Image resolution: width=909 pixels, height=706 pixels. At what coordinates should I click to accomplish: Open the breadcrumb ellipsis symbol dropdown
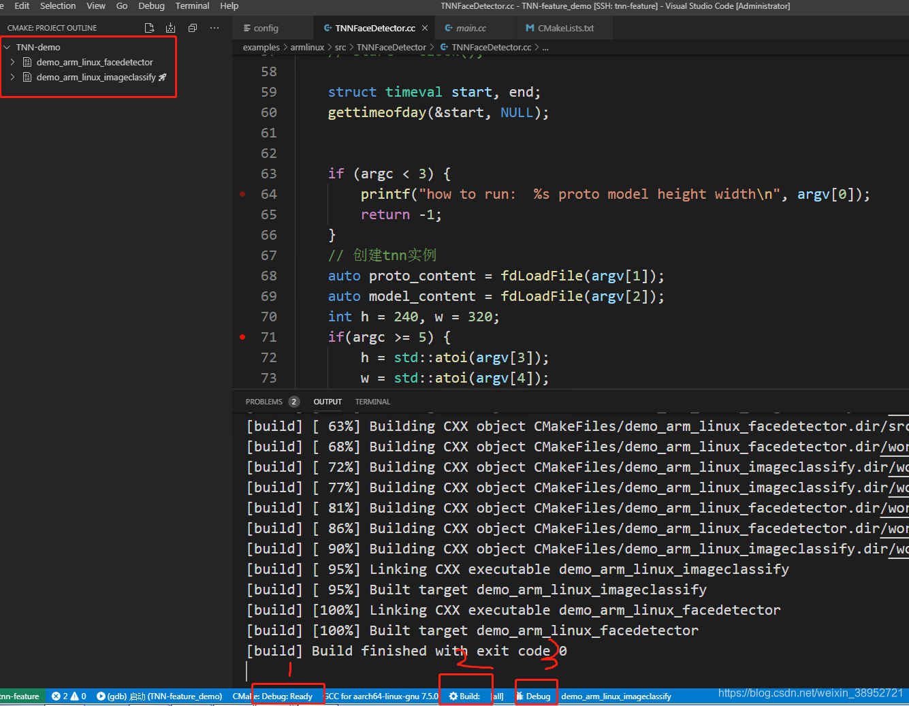[545, 47]
